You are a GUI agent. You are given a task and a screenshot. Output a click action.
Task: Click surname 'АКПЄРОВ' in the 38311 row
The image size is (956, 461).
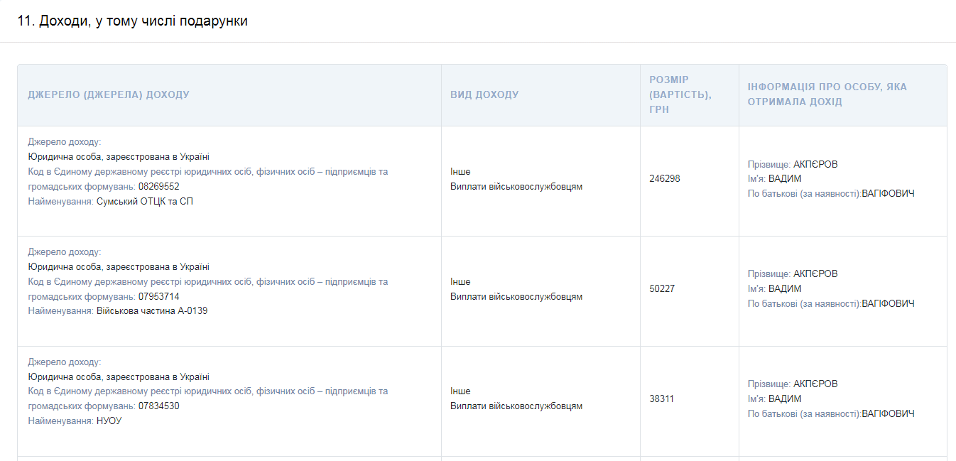(815, 384)
